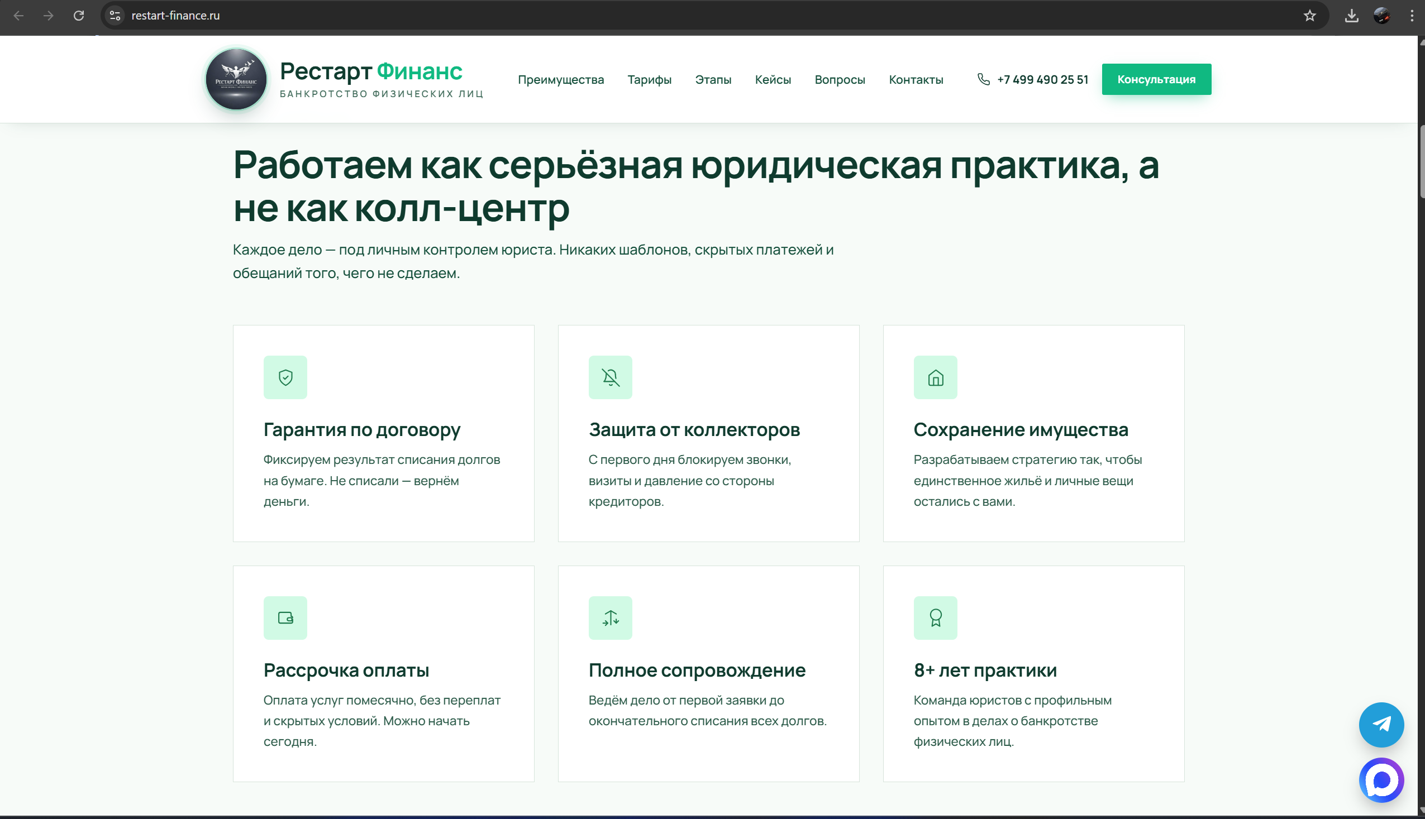Click the browser profile avatar
The height and width of the screenshot is (819, 1425).
tap(1381, 16)
